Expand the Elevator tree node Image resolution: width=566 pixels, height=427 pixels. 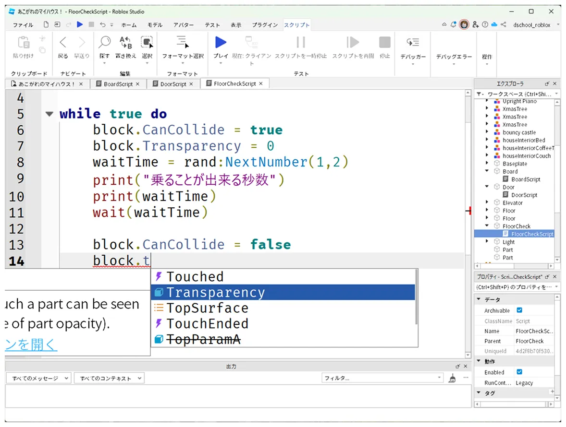click(x=487, y=203)
